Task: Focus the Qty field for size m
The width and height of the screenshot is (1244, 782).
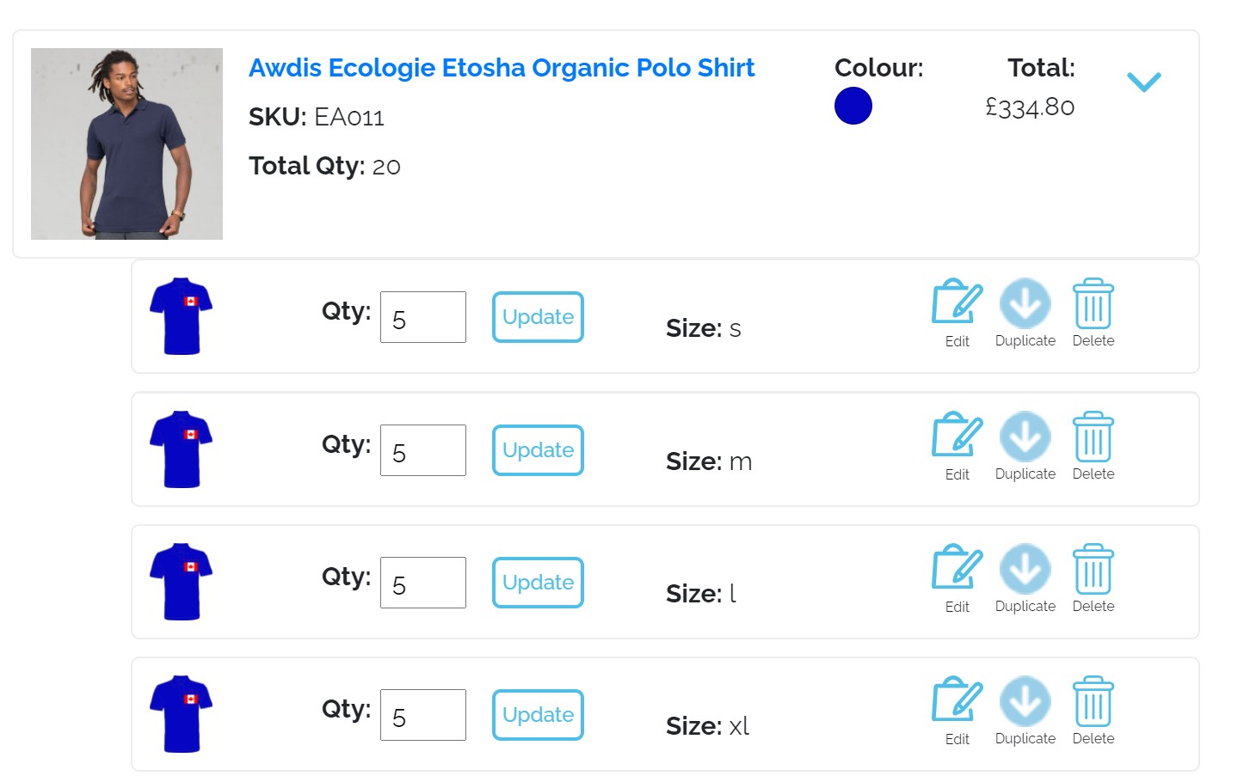Action: point(423,450)
